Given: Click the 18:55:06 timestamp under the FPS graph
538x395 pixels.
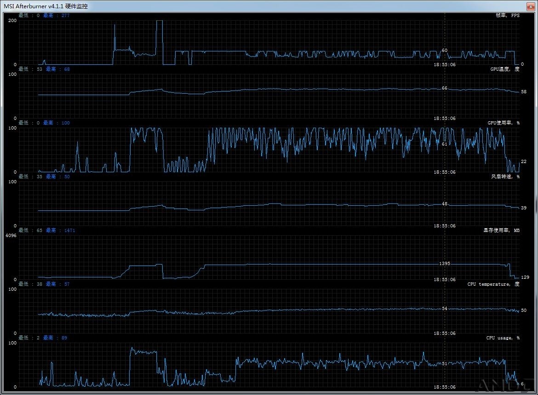Looking at the screenshot, I should pyautogui.click(x=444, y=65).
